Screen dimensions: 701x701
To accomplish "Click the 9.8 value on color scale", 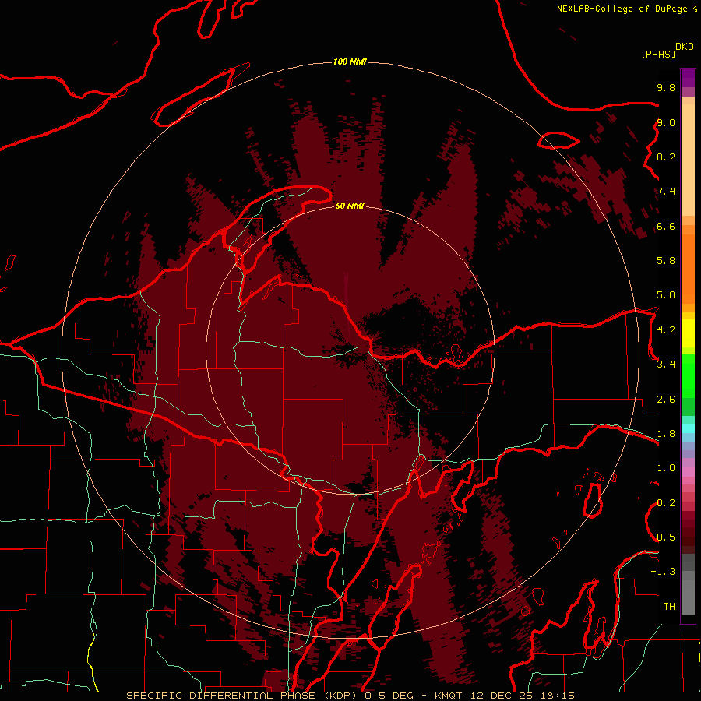I will (x=666, y=87).
